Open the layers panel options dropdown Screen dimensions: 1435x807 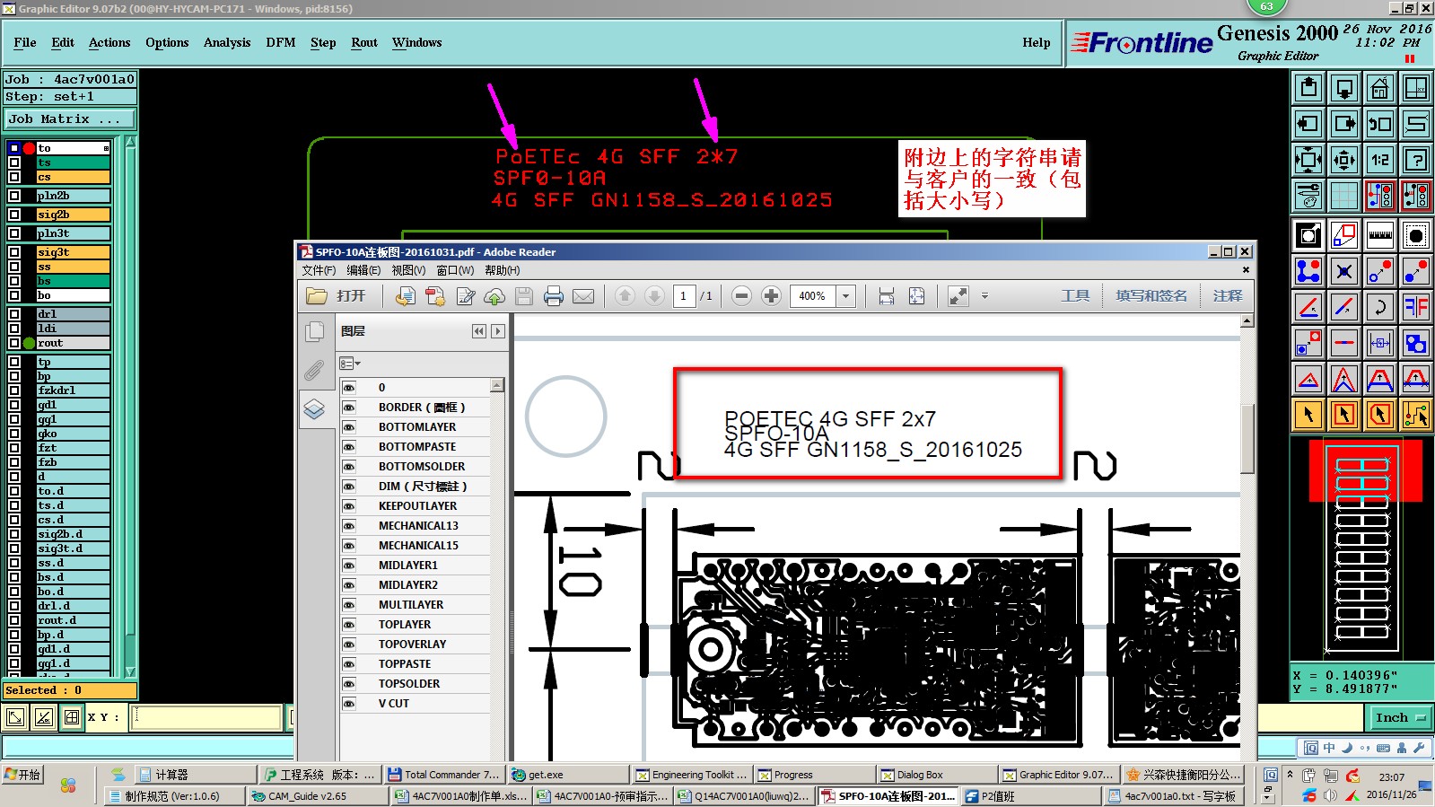pos(350,364)
